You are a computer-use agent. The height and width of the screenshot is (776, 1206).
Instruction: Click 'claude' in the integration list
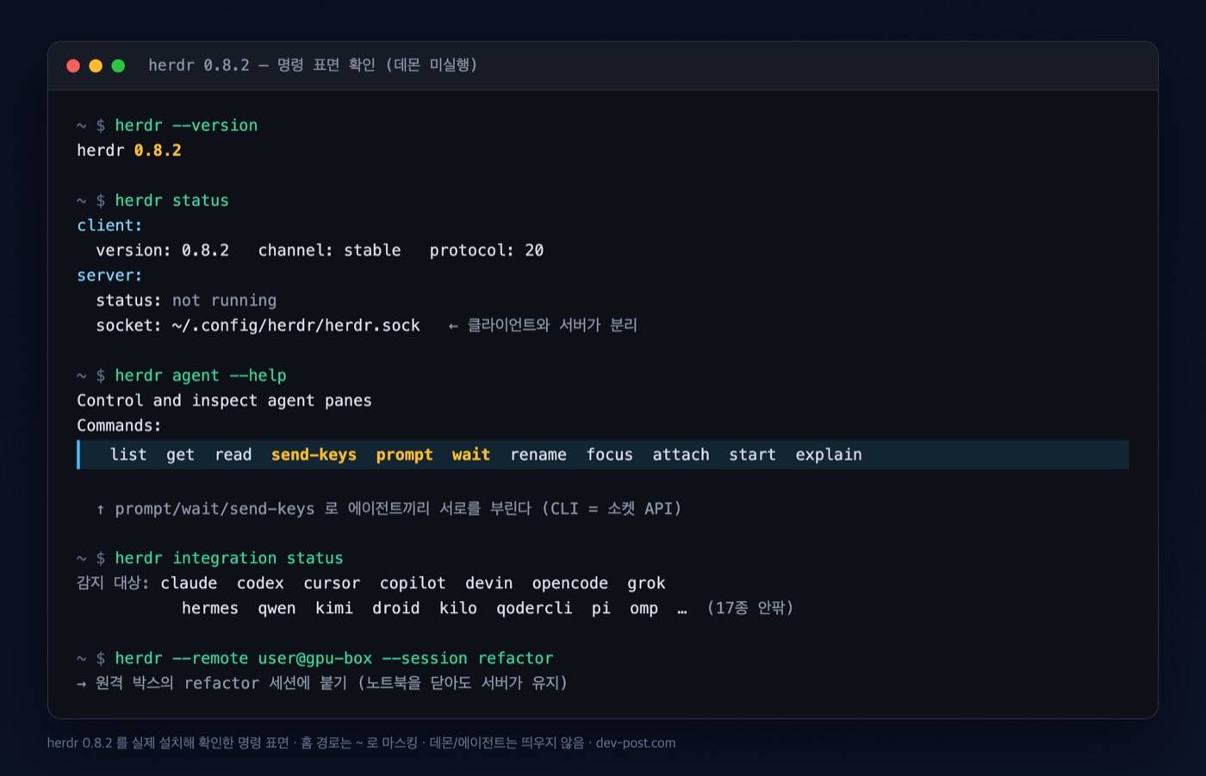pos(189,584)
